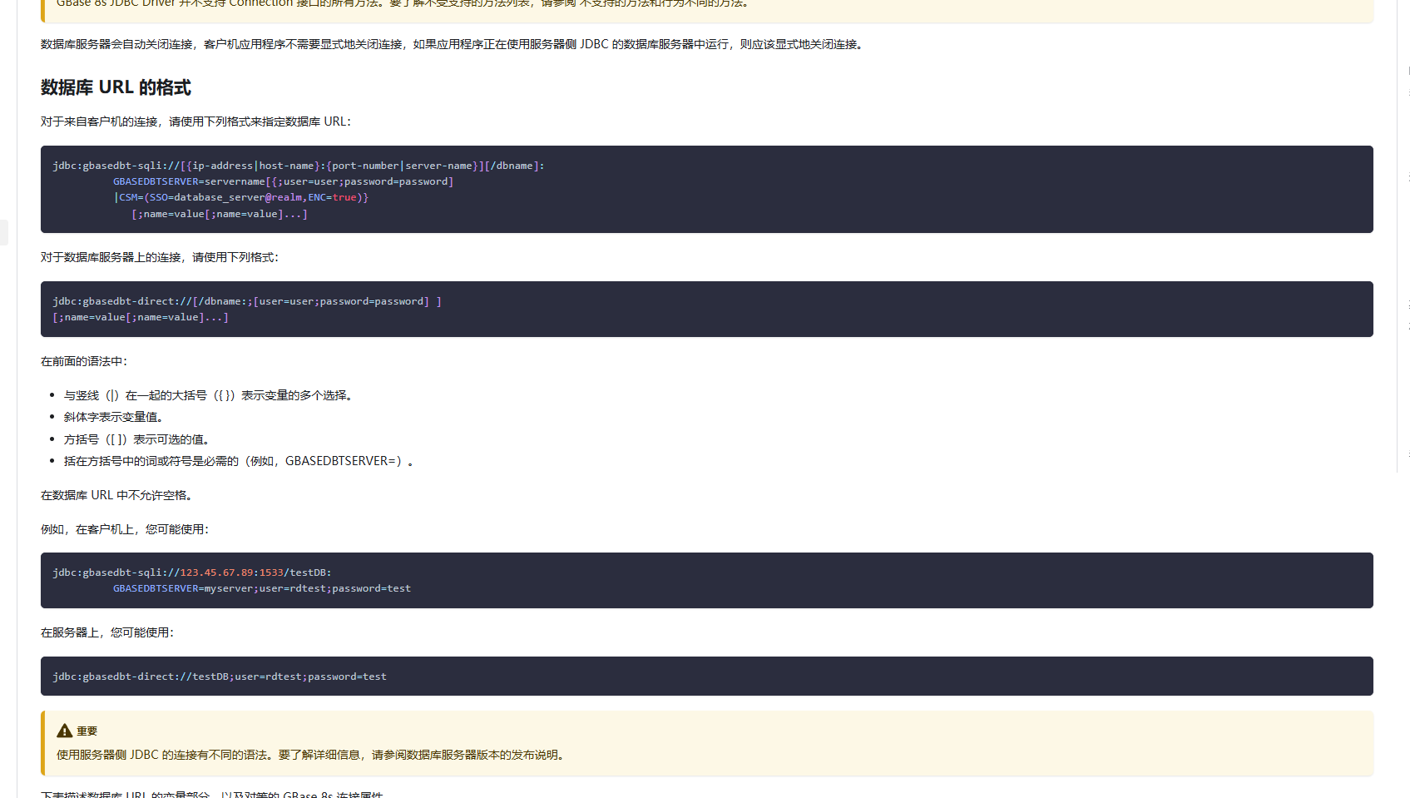This screenshot has width=1410, height=798.
Task: Click the line 例如，在客户机上，您可能使用
Action: (125, 529)
